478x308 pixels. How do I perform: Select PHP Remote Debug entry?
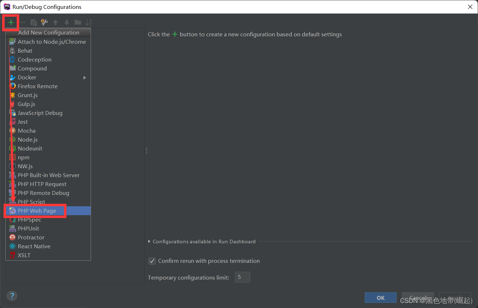(x=48, y=193)
